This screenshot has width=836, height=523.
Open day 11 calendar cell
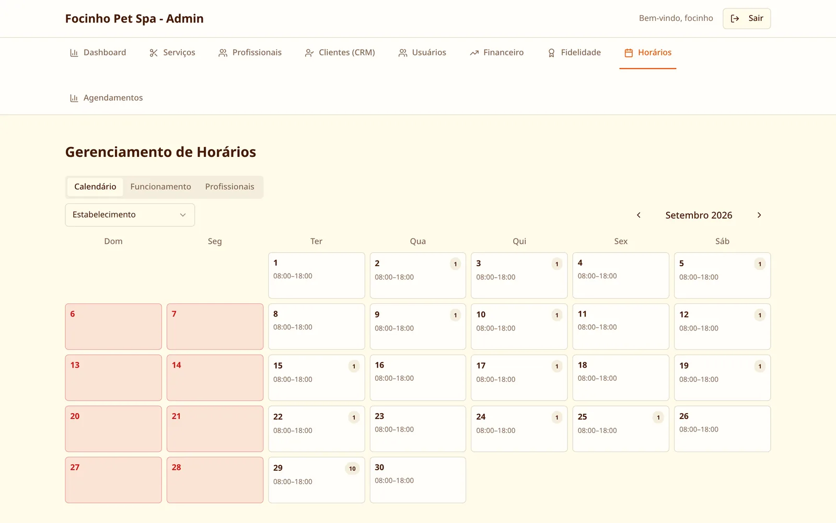pos(621,327)
